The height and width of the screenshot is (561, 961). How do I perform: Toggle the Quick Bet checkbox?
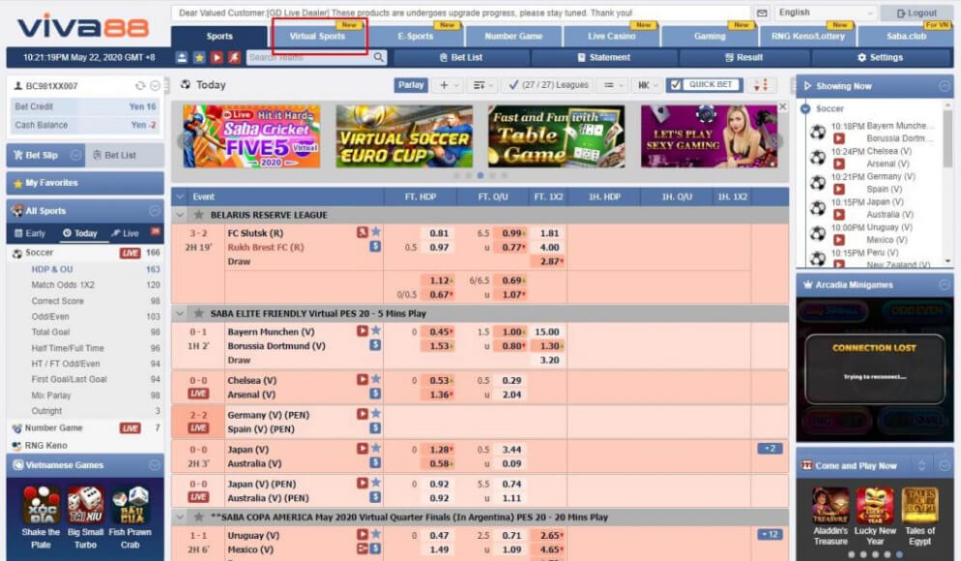coord(675,85)
